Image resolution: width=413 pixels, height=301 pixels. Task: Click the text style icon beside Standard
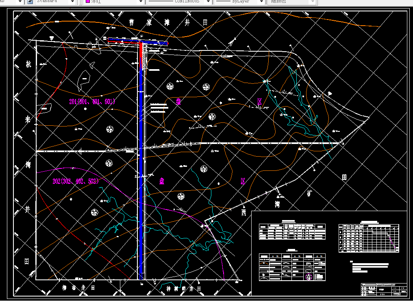click(30, 2)
